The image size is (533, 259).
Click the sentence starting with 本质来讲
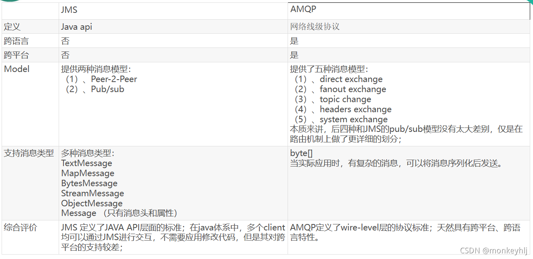coord(406,134)
